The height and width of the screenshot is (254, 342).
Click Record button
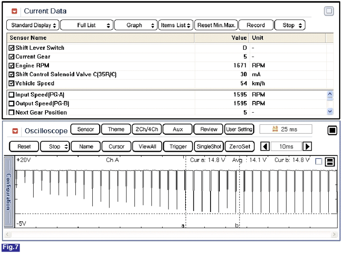coord(256,25)
